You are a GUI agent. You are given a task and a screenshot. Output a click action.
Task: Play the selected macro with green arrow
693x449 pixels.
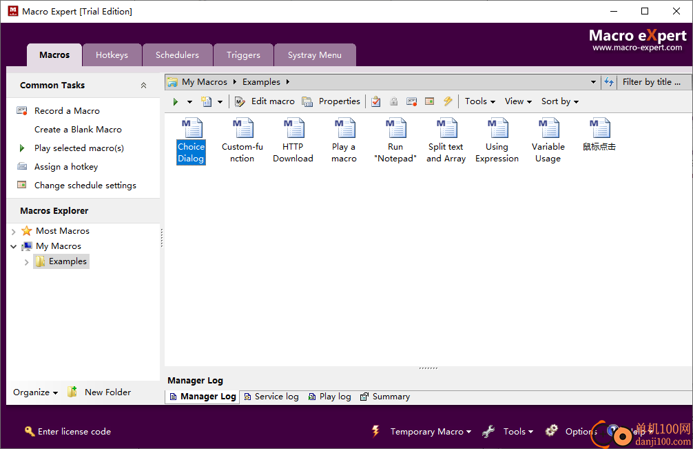(x=176, y=102)
